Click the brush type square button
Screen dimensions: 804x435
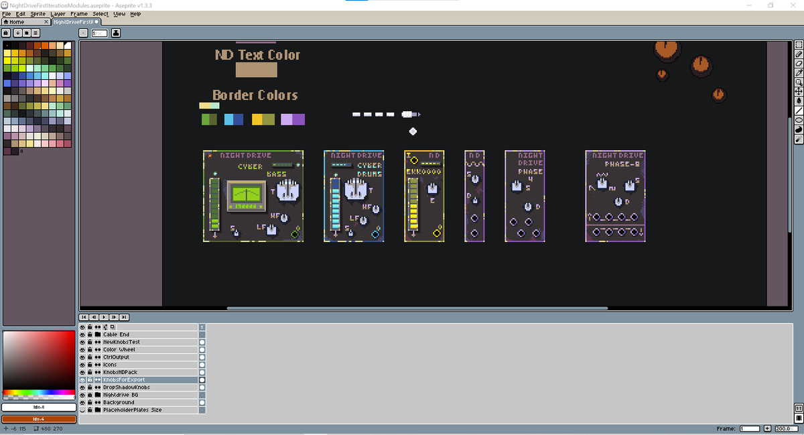click(83, 32)
